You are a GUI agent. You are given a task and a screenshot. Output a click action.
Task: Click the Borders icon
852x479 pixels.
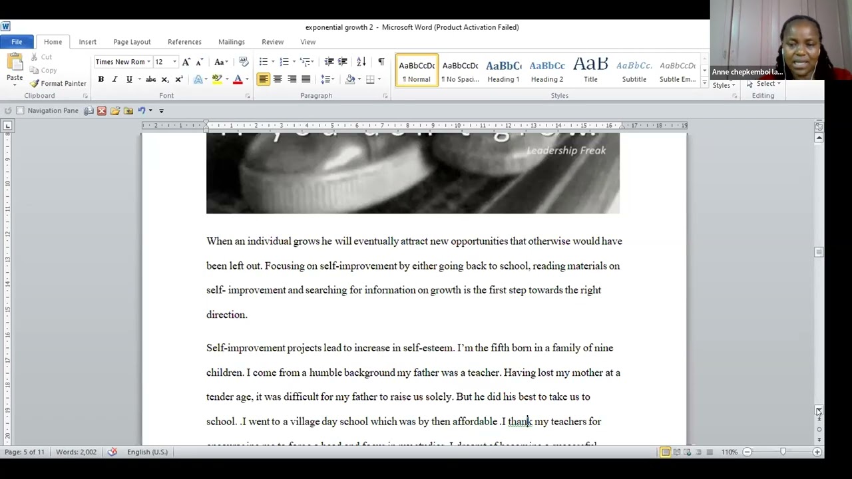[370, 79]
